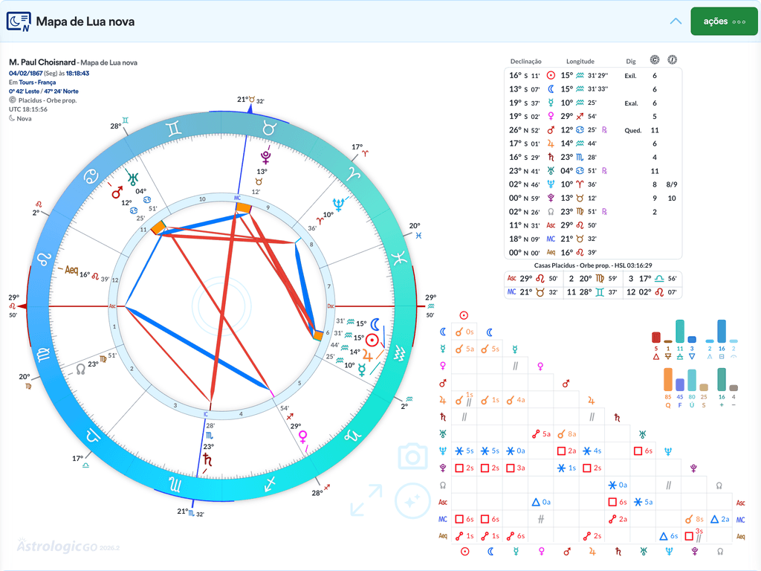Select the Venus glyph in the chart wheel
The image size is (761, 571).
tap(303, 436)
